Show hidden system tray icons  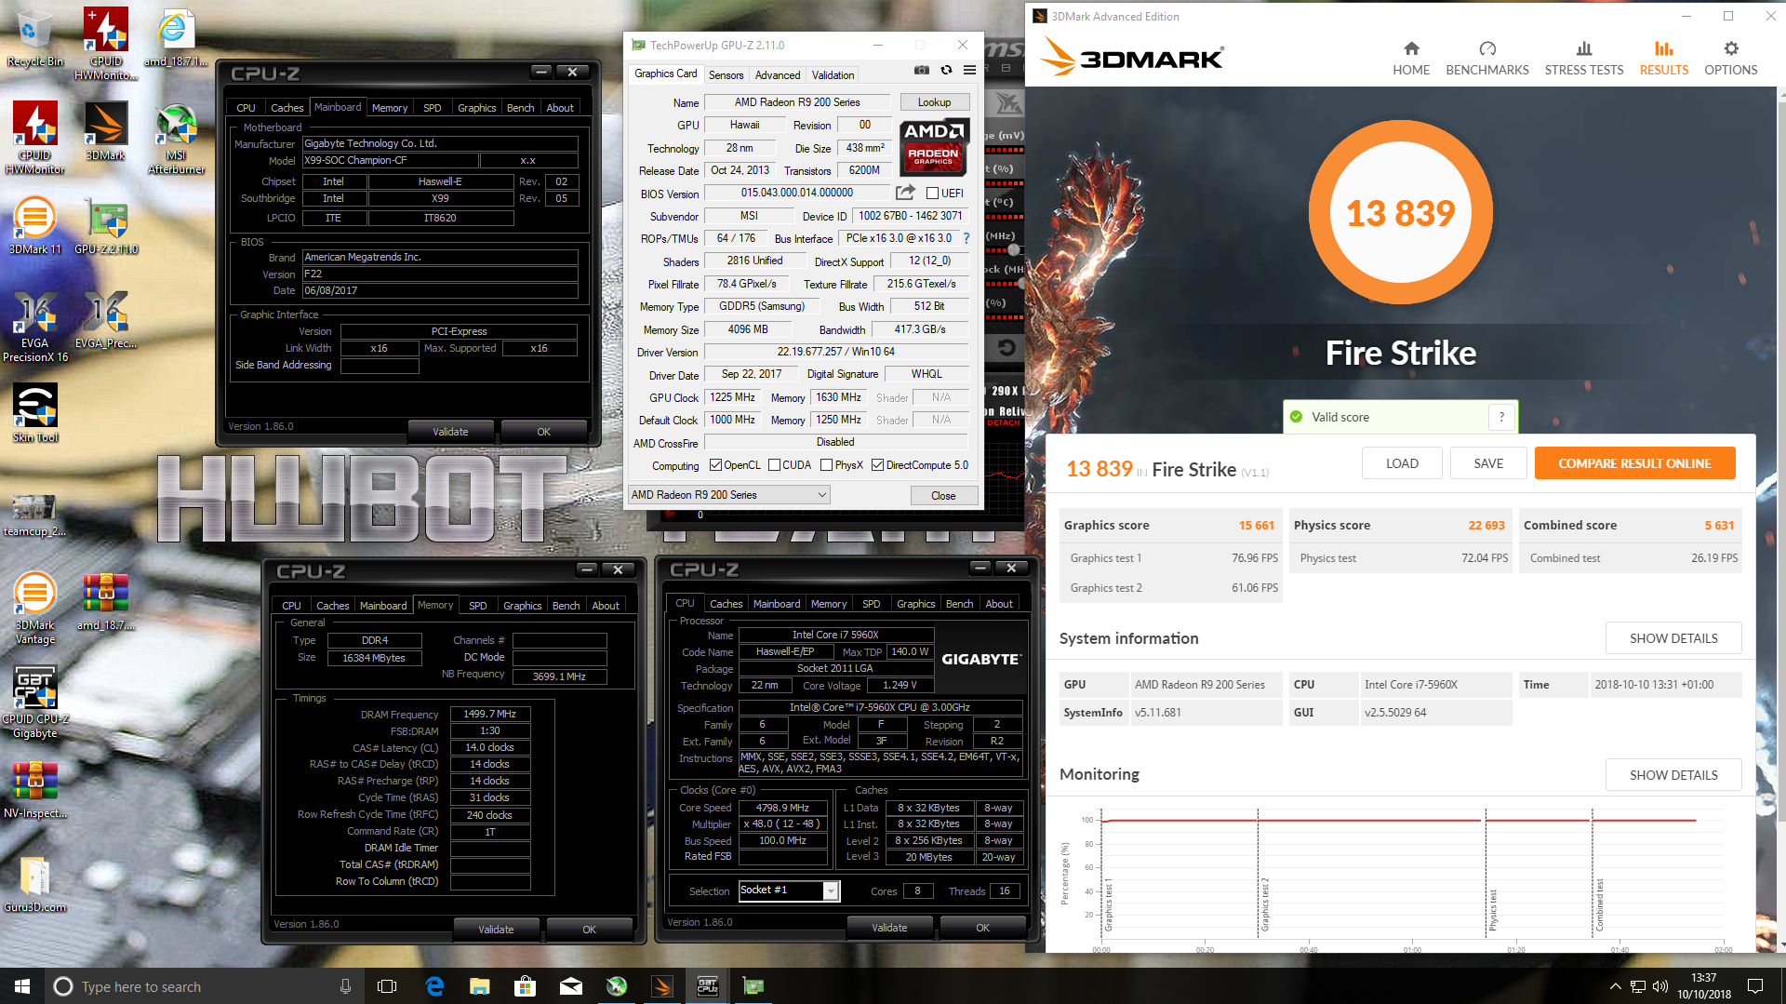(1616, 986)
